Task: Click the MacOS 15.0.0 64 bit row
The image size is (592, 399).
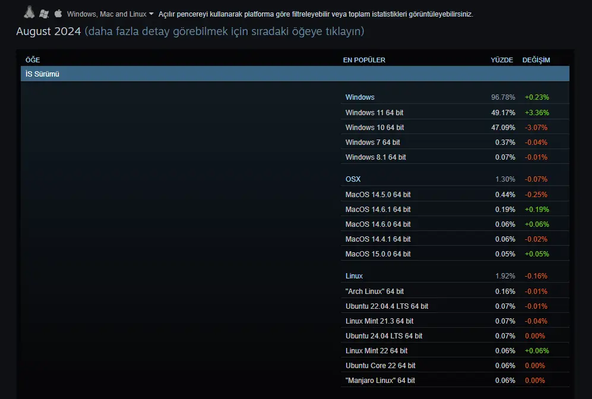Action: (455, 254)
